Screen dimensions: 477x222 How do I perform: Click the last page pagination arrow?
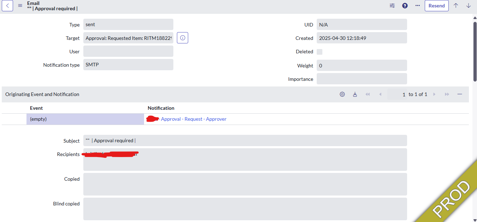pyautogui.click(x=447, y=94)
